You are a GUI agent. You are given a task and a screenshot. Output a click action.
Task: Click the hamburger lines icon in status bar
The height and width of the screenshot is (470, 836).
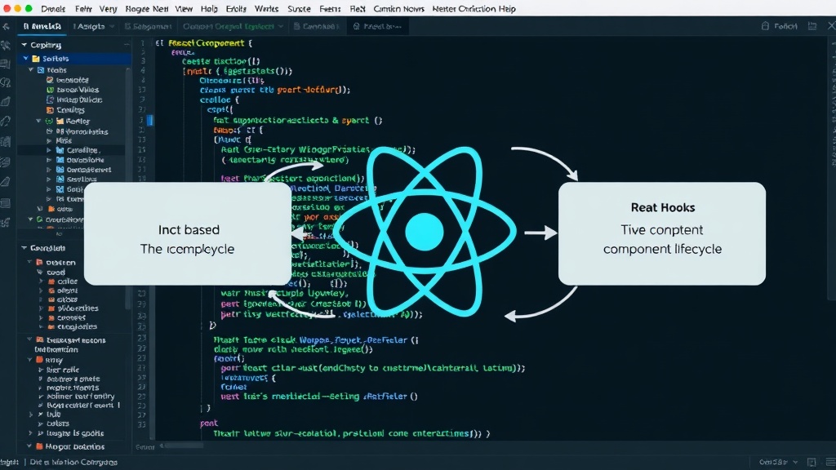pyautogui.click(x=830, y=462)
